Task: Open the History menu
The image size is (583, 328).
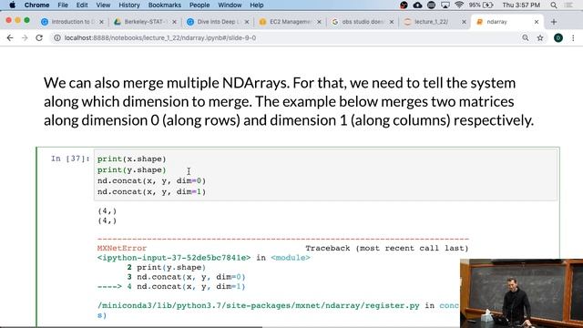Action: [x=129, y=5]
